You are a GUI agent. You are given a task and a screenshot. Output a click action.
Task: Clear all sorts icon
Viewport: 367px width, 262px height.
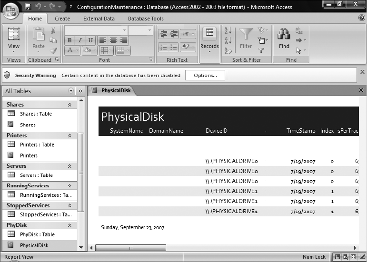pos(228,50)
